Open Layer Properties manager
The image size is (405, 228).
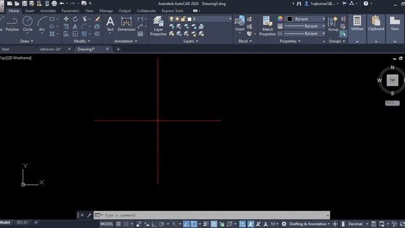(x=158, y=26)
